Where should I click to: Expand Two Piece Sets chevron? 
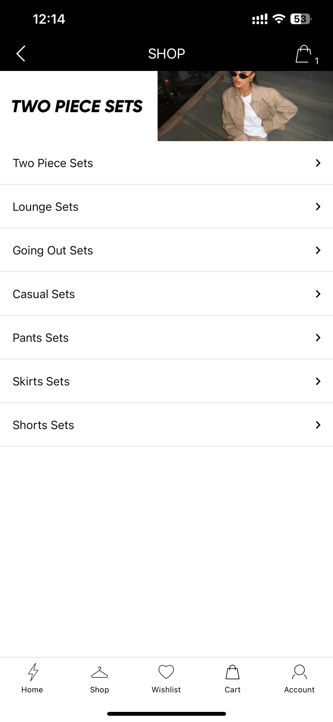click(318, 163)
